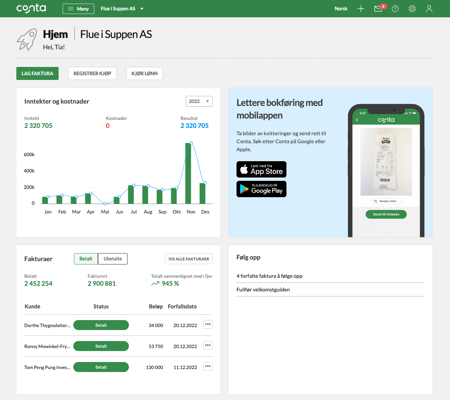The height and width of the screenshot is (400, 450).
Task: Click amount 53 750
Action: point(156,346)
